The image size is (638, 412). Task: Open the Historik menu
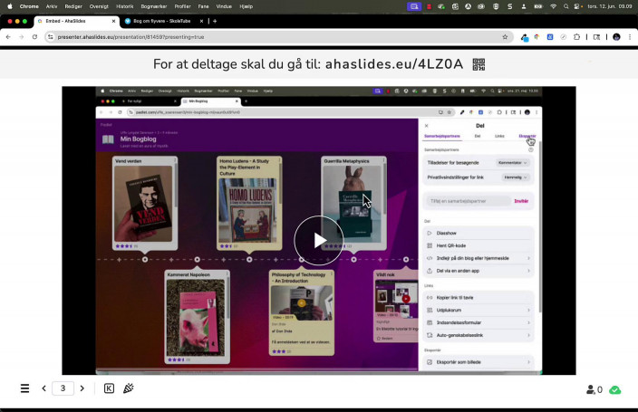(x=124, y=5)
